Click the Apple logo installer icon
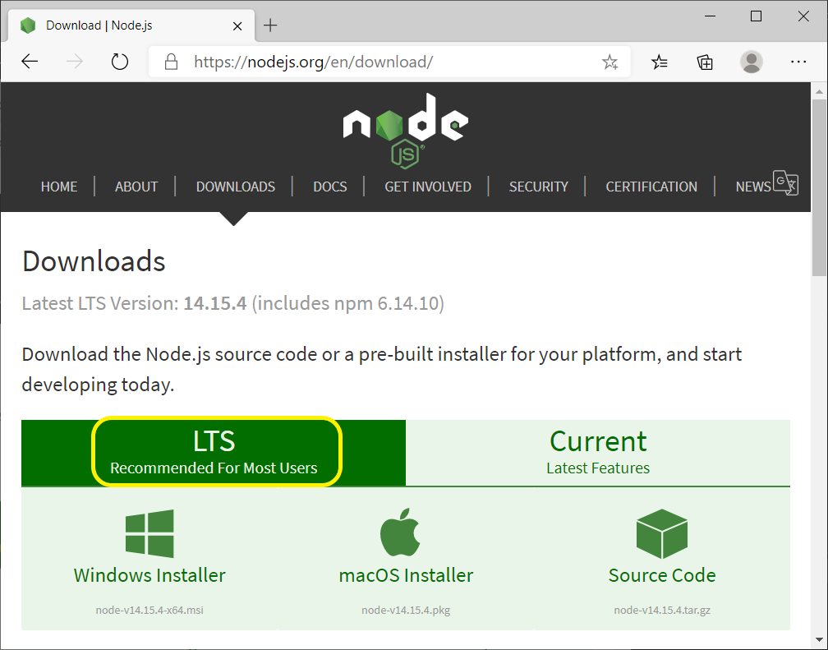 tap(400, 532)
